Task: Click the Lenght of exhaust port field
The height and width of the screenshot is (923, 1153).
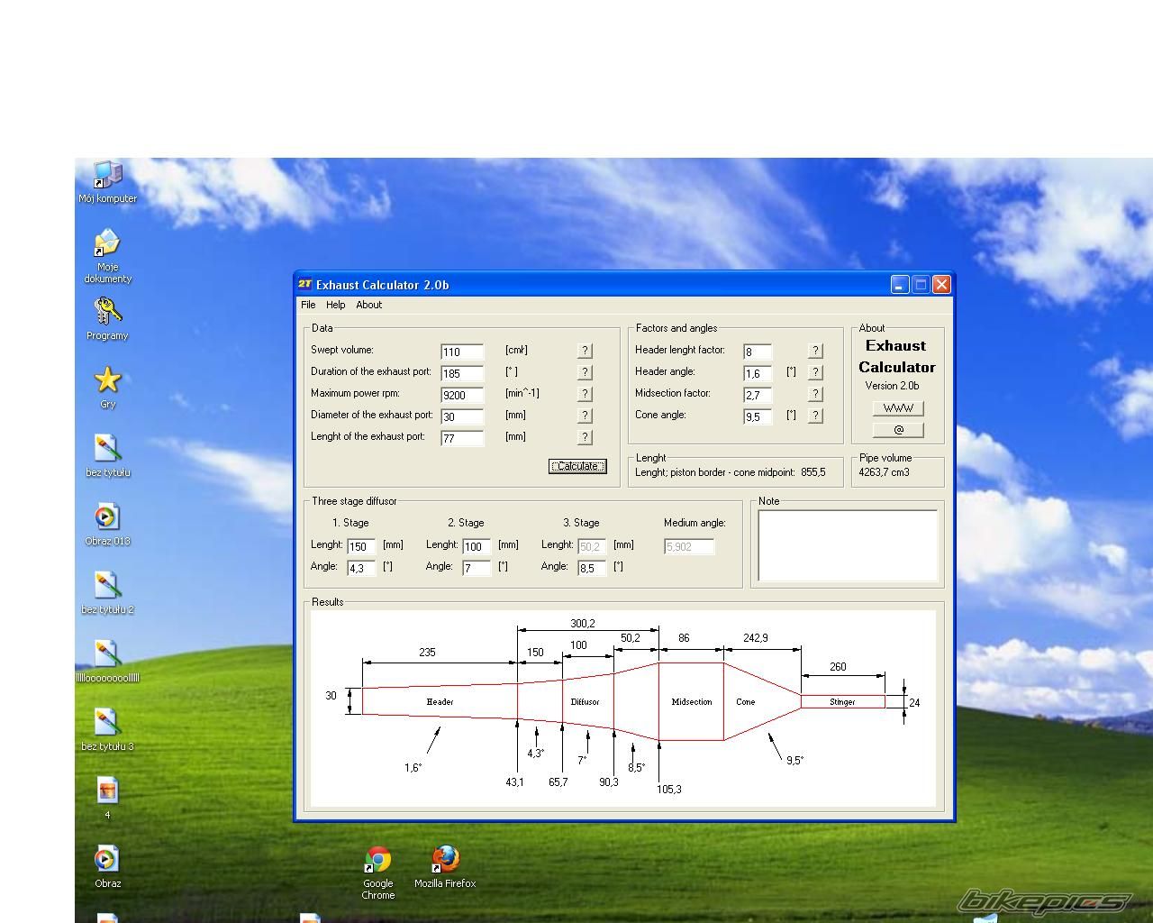Action: tap(462, 438)
